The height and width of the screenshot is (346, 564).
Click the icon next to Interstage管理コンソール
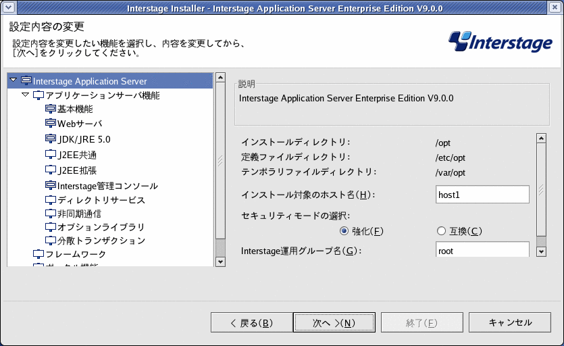(51, 185)
